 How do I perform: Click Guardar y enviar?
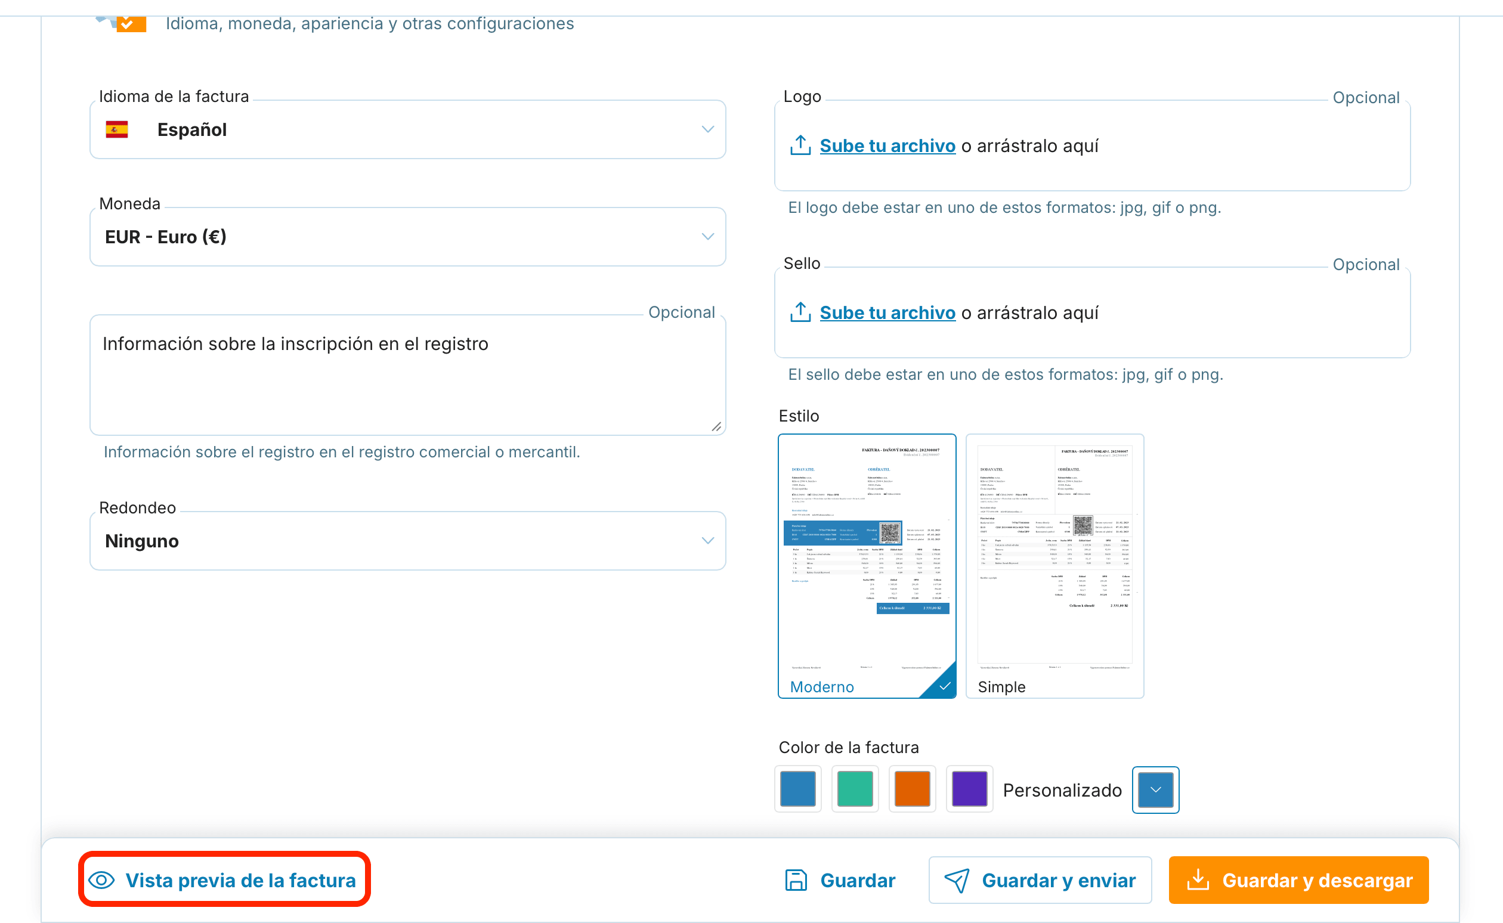click(1040, 880)
